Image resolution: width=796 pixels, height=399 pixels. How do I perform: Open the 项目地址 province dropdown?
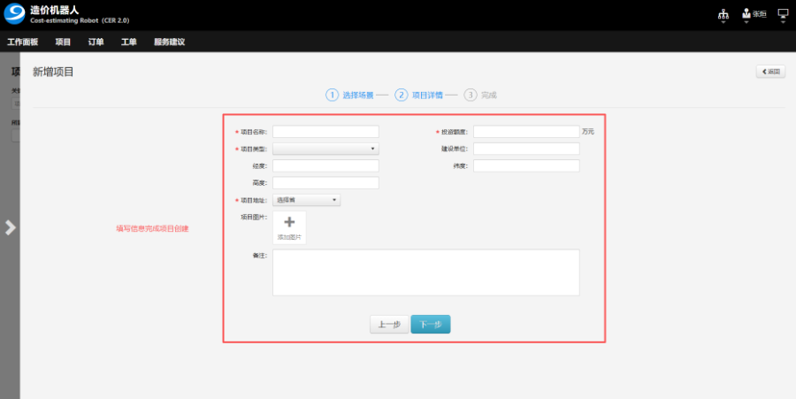(x=306, y=200)
